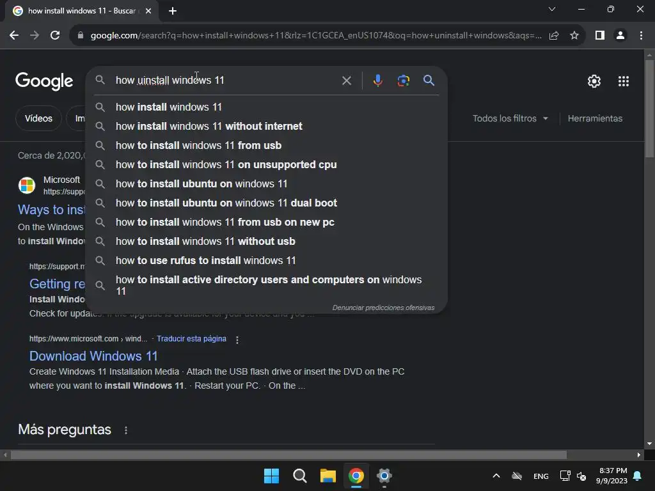Viewport: 655px width, 491px height.
Task: Open 'Todos los filtros' dropdown
Action: tap(510, 118)
